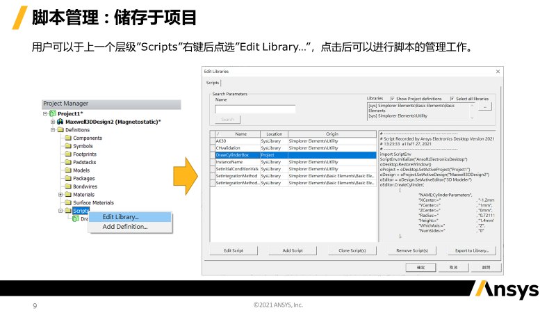The width and height of the screenshot is (556, 313).
Task: Focus the search Name input field
Action: tap(255, 109)
